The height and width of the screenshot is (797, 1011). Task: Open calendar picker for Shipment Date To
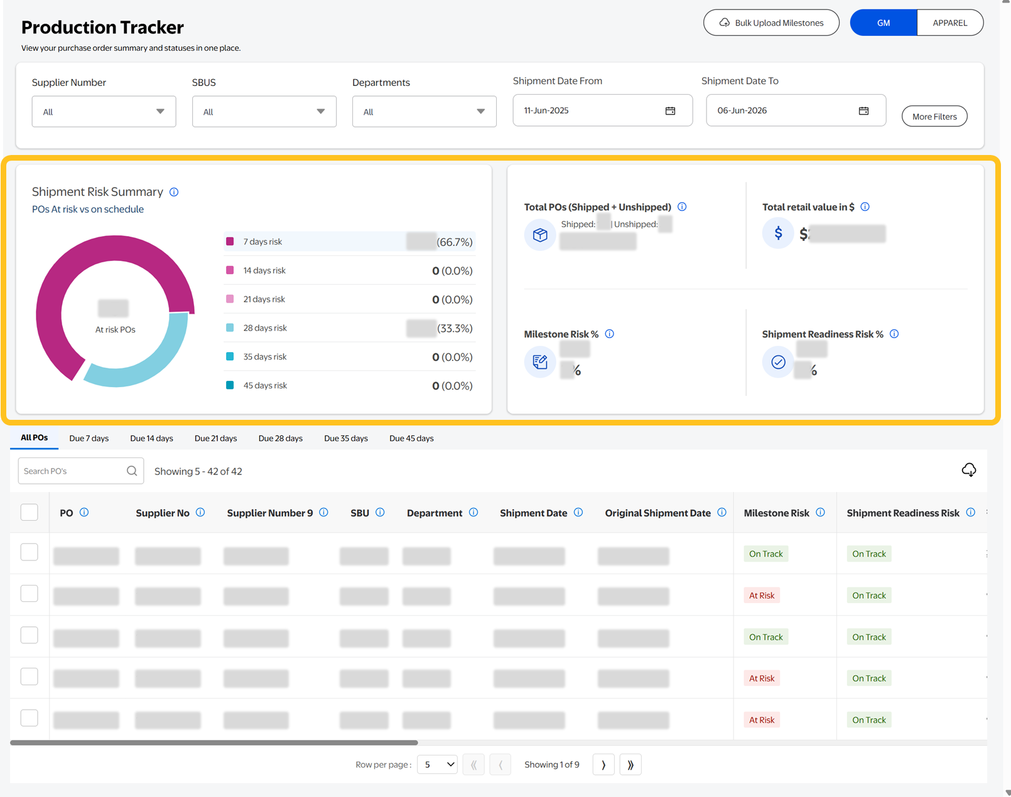tap(863, 111)
